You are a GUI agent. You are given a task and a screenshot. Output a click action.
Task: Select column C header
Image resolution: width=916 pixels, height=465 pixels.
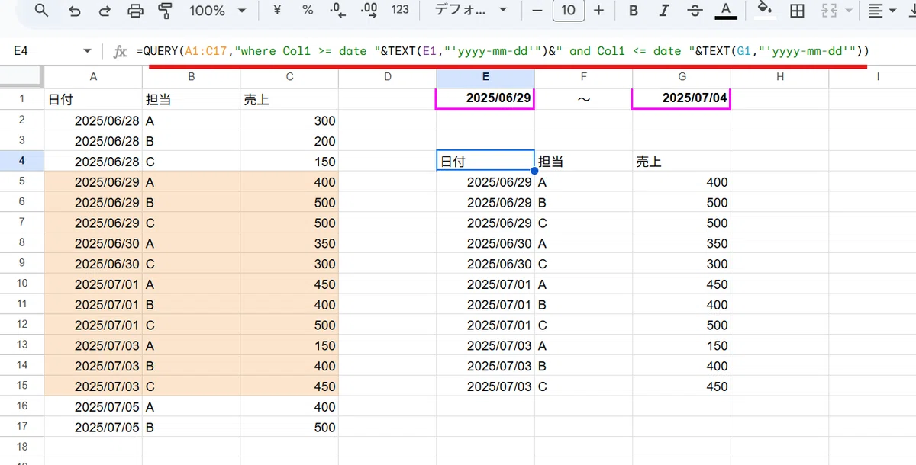click(x=289, y=76)
